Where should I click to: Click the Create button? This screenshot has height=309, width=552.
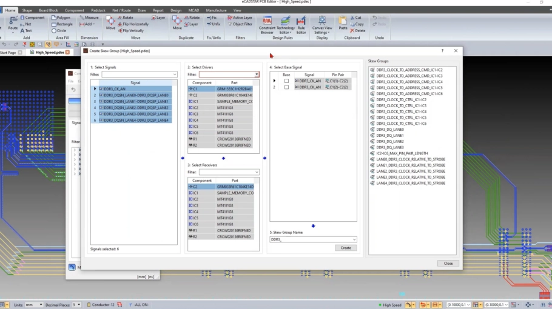coord(346,248)
